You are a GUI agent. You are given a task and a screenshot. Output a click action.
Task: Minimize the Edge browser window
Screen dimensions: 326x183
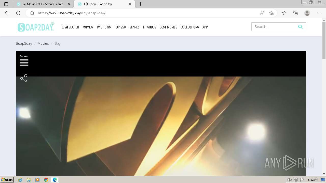click(x=305, y=2)
